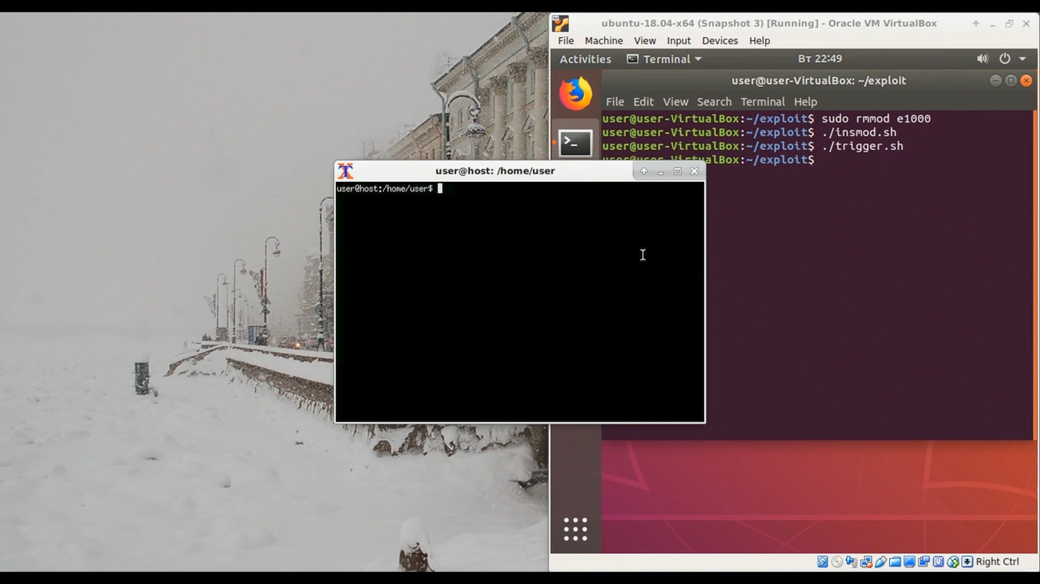
Task: Expand the system power menu arrow
Action: pyautogui.click(x=1023, y=58)
